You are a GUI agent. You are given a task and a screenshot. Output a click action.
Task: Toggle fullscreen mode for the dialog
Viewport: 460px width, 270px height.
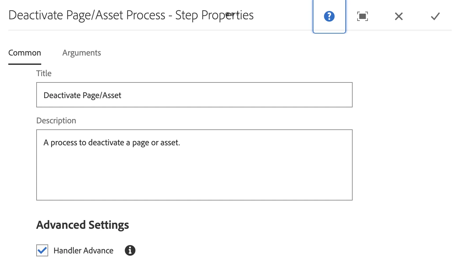coord(362,16)
